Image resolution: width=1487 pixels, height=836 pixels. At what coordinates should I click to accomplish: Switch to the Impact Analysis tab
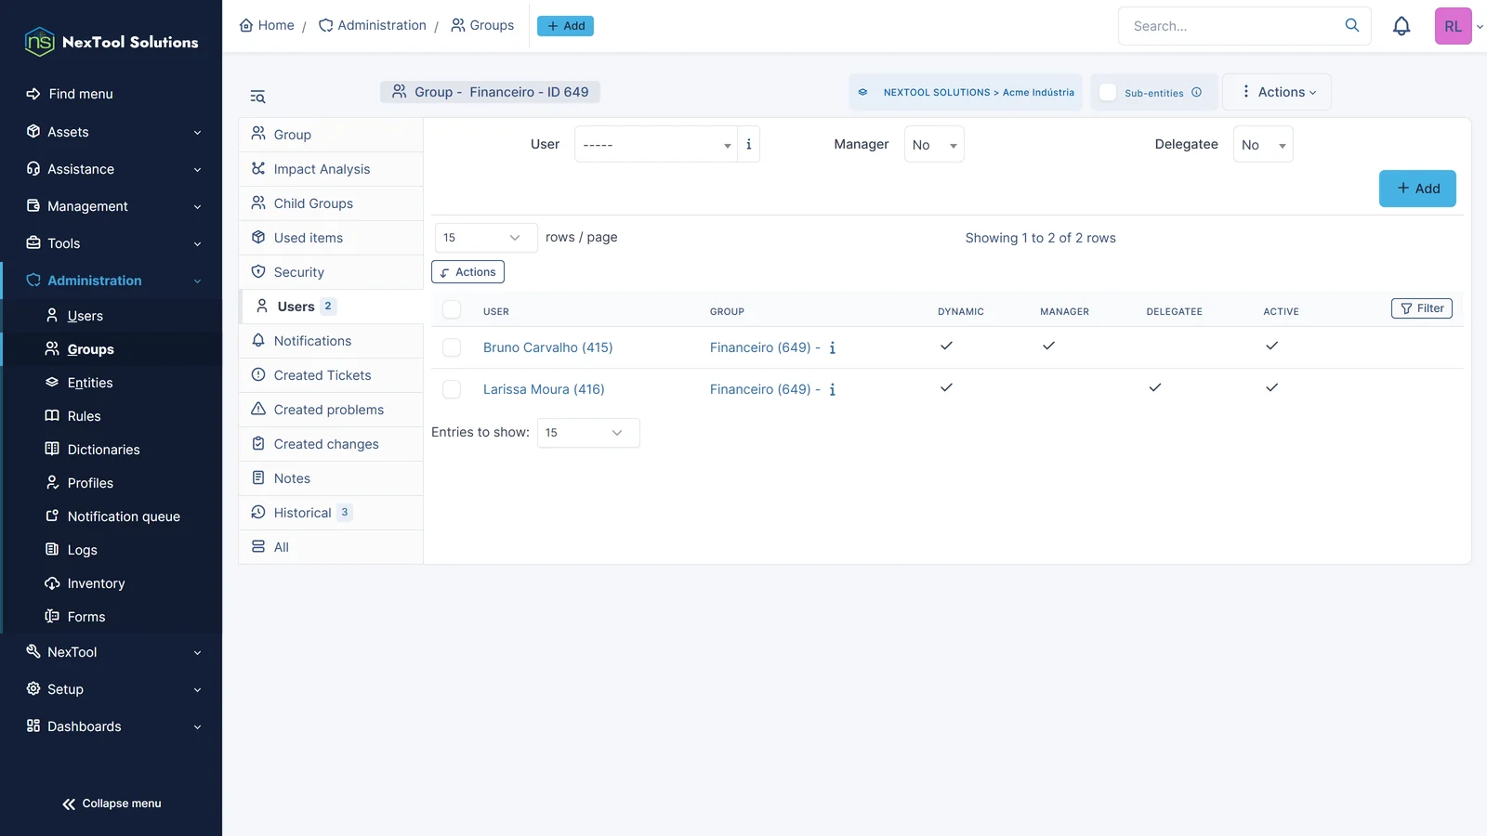tap(331, 169)
